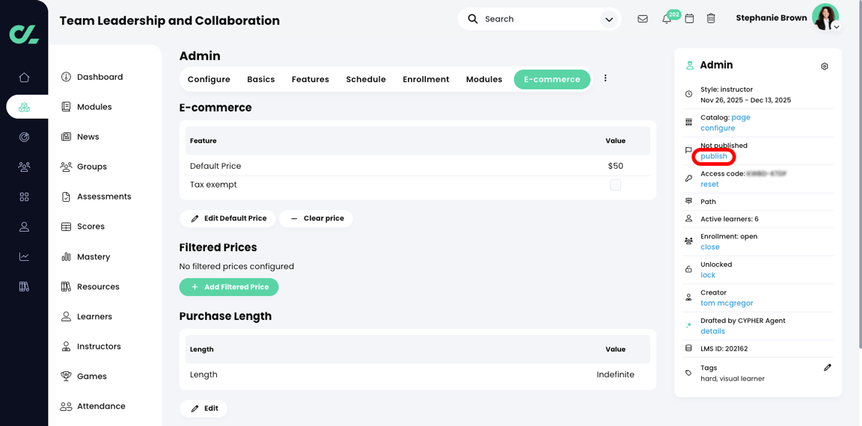Tick the Tax exempt checkbox
862x426 pixels.
pyautogui.click(x=616, y=185)
